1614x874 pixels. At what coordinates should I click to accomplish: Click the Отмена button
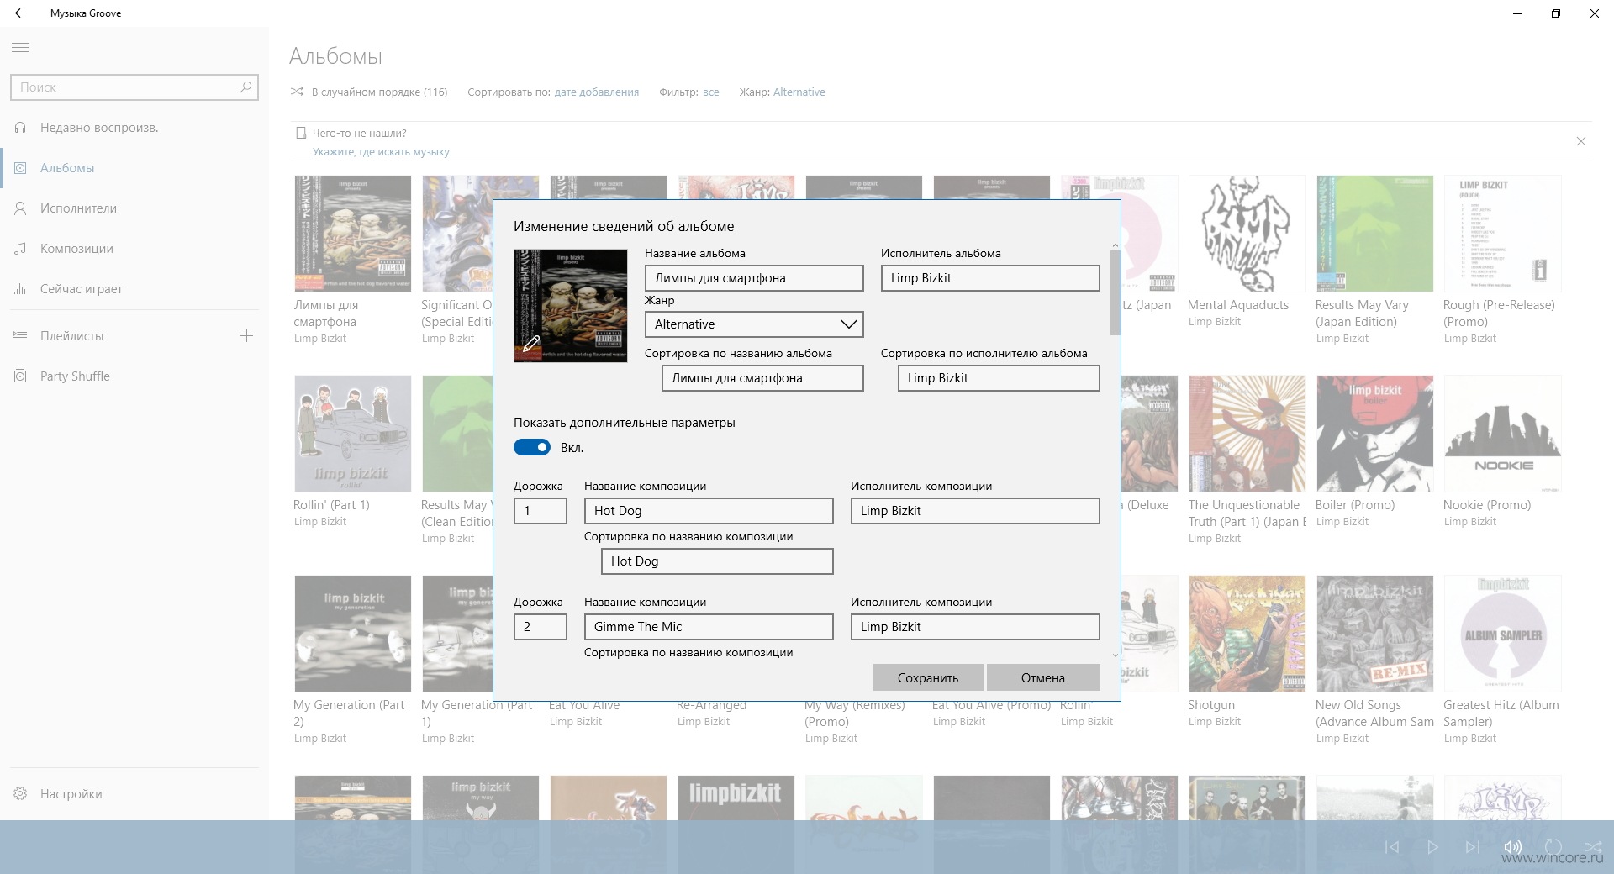[x=1043, y=677]
